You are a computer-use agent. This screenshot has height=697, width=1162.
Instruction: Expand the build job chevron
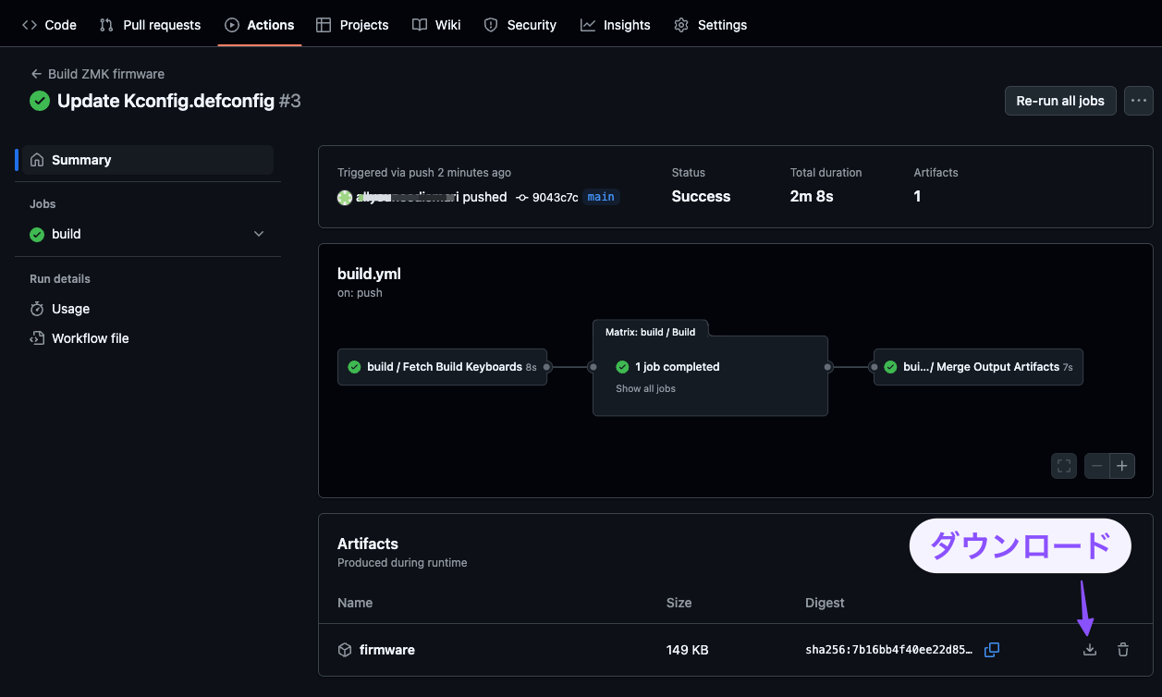(259, 234)
